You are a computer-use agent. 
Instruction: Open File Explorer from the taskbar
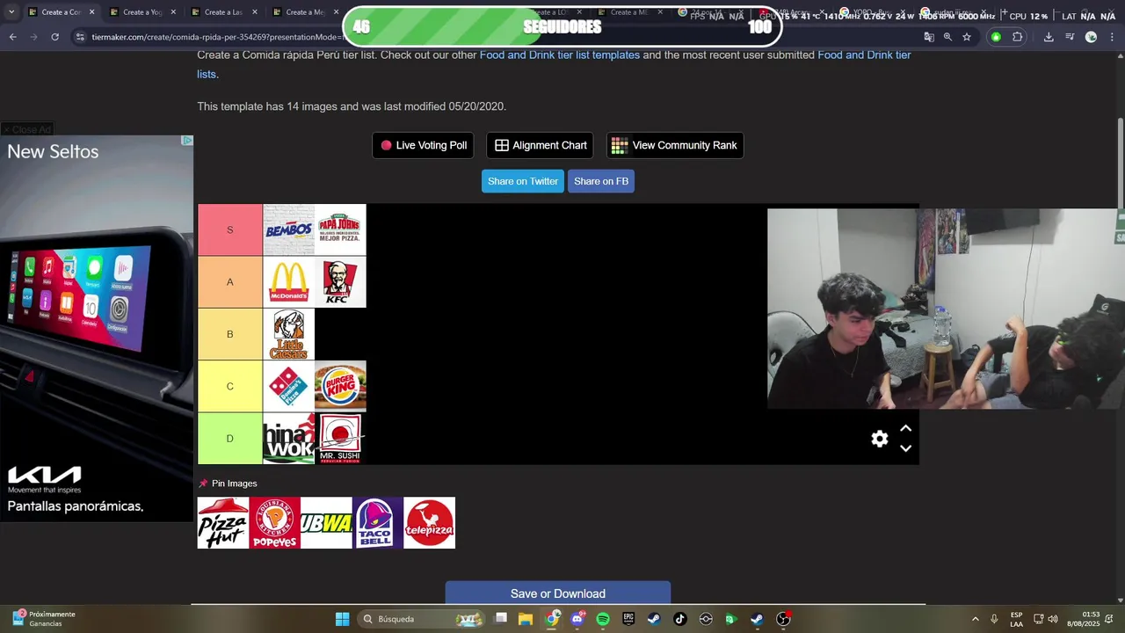pos(526,619)
